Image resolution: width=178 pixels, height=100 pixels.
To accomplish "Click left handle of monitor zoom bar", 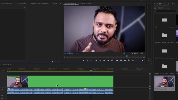I will 65,58.
